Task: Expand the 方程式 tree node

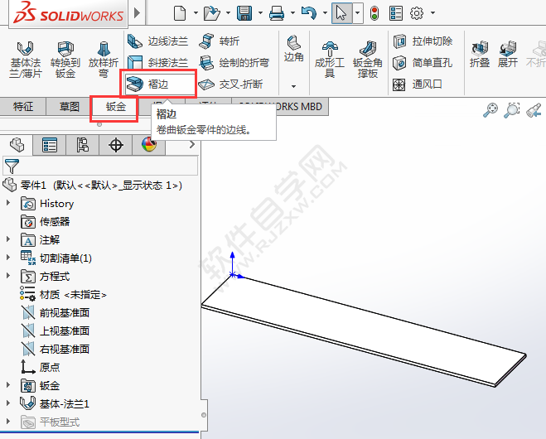Action: click(x=8, y=275)
